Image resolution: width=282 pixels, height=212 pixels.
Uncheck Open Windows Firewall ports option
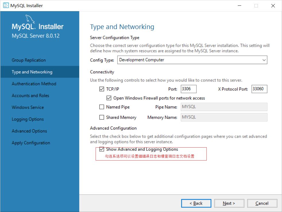109,98
